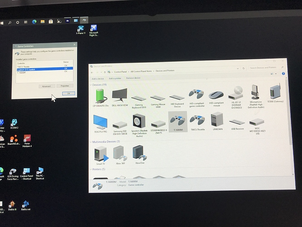Select the Gaming Keyboard G810 device
The width and height of the screenshot is (302, 227).
[139, 102]
